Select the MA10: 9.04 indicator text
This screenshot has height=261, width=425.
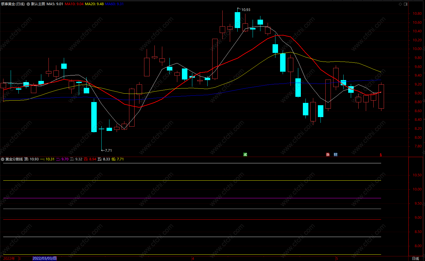(74, 4)
